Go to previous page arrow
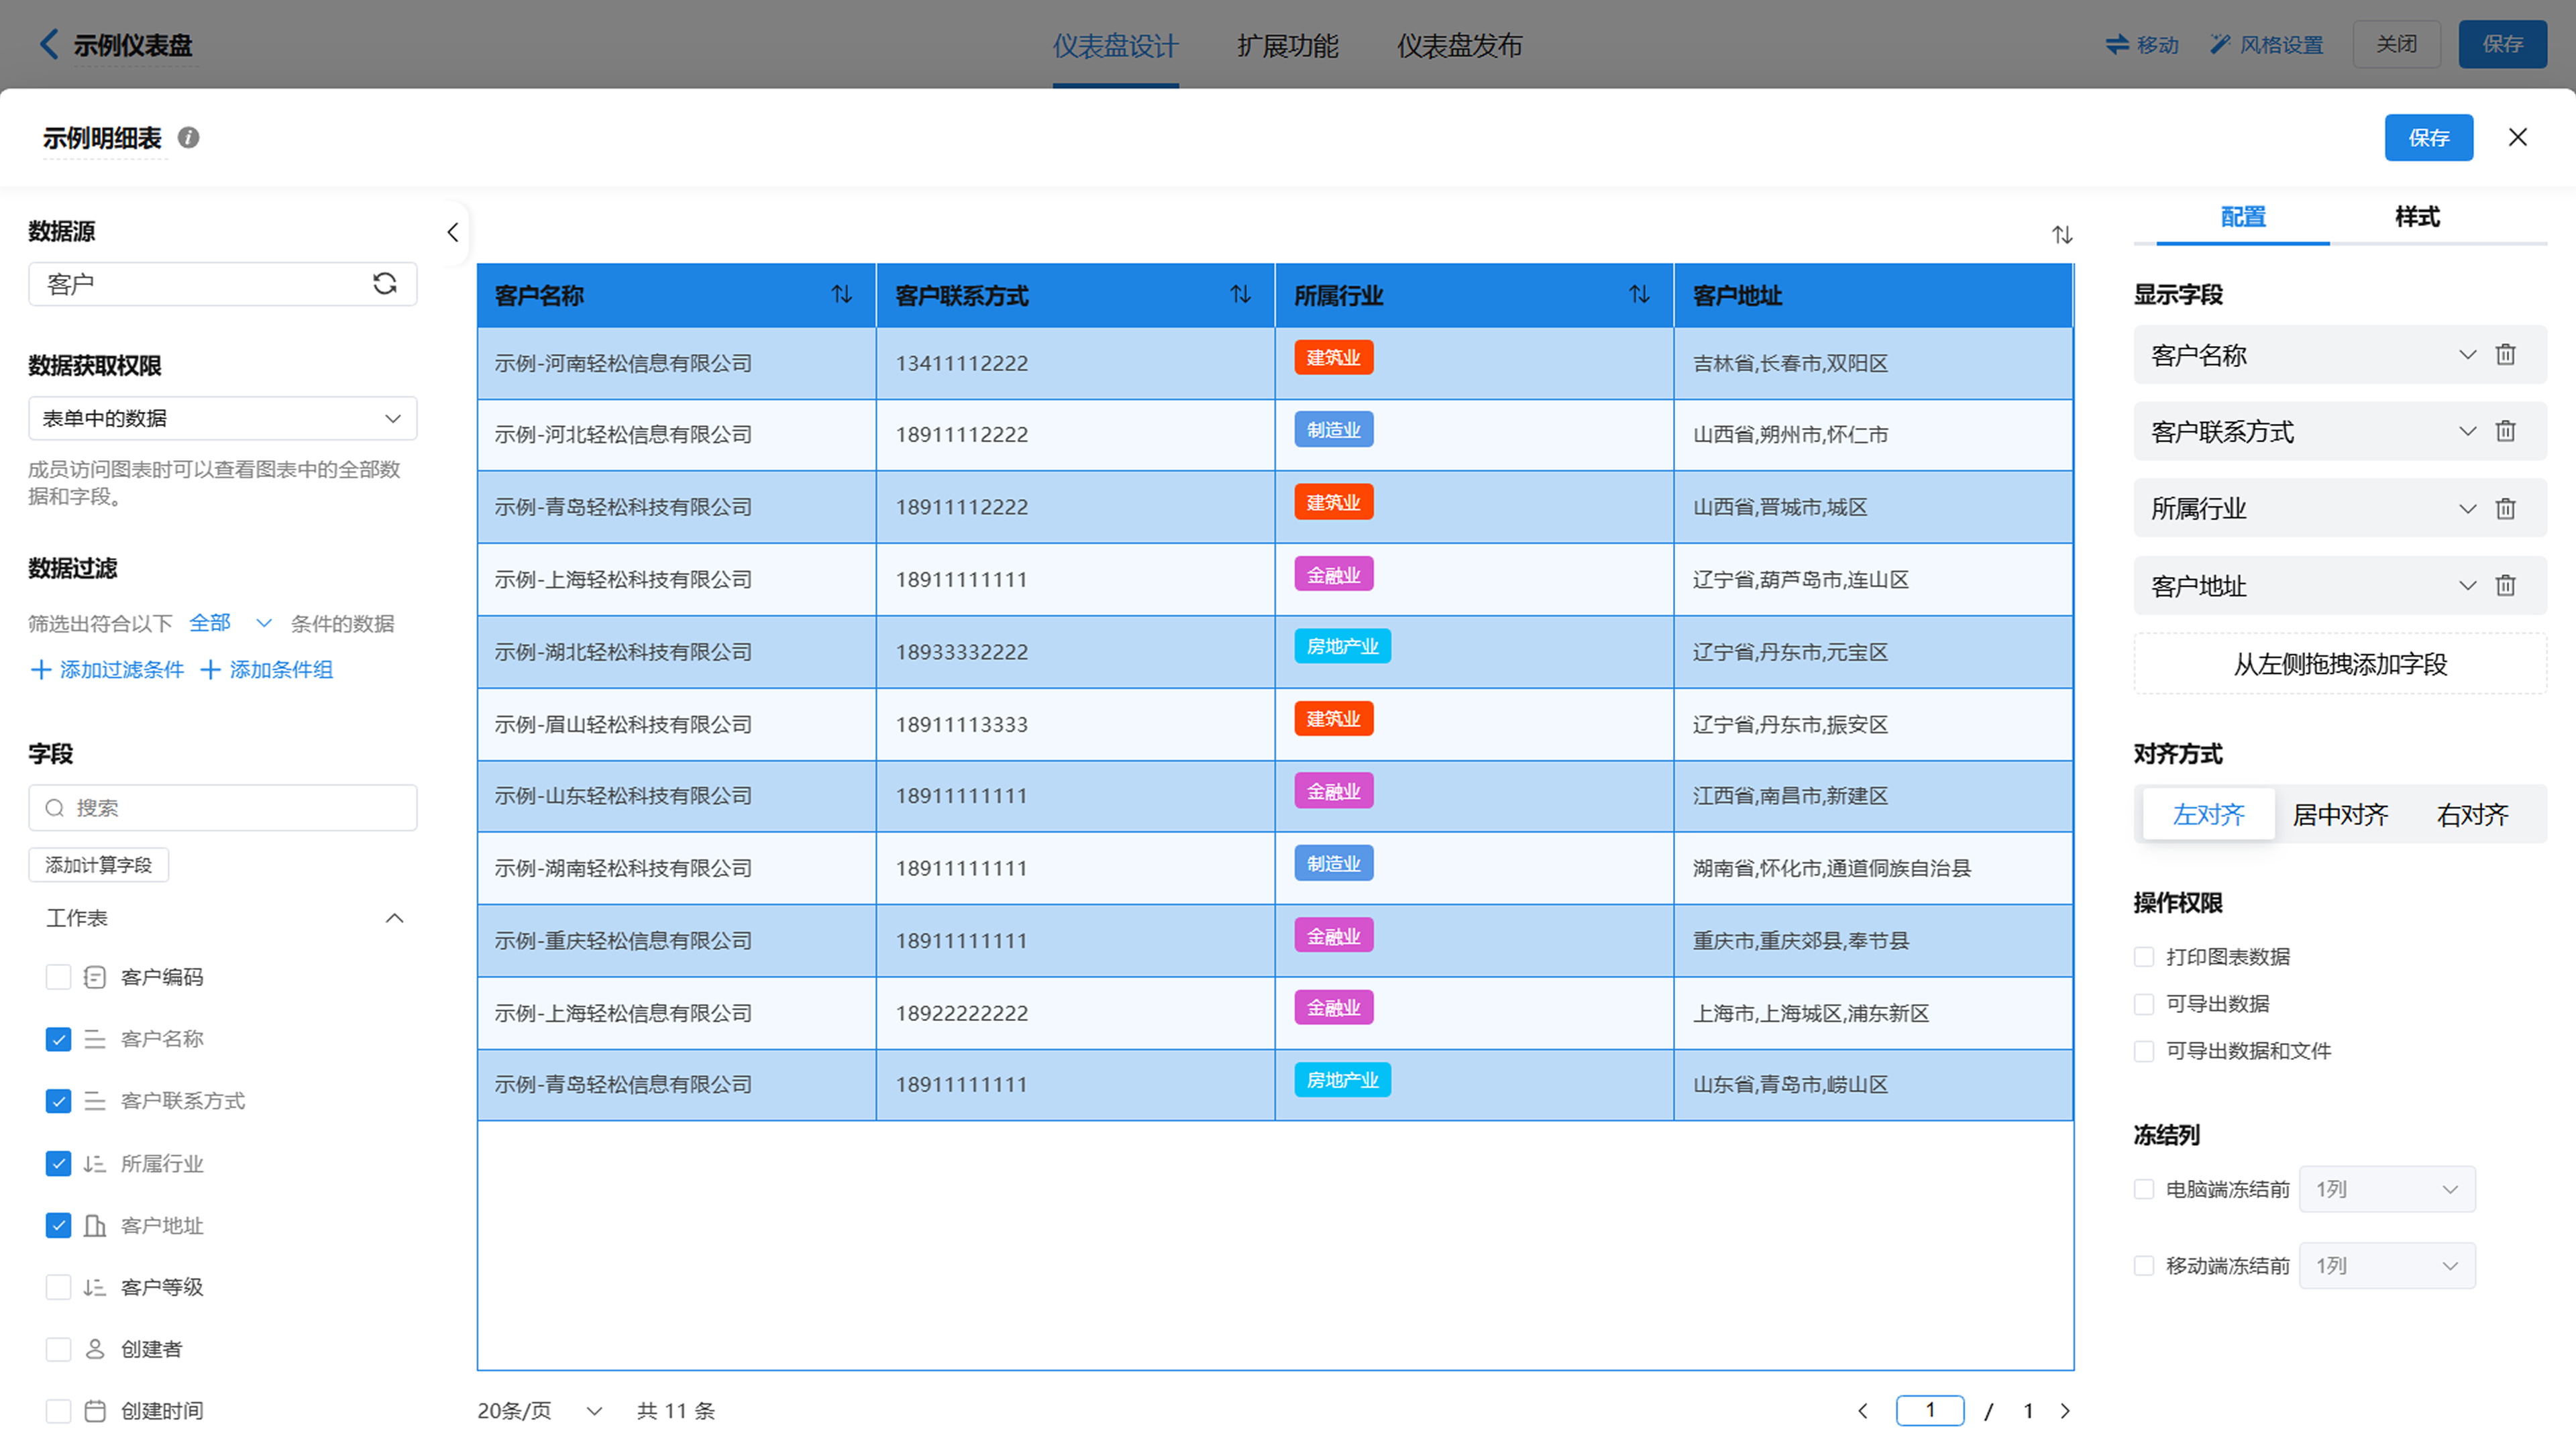 (x=1863, y=1411)
